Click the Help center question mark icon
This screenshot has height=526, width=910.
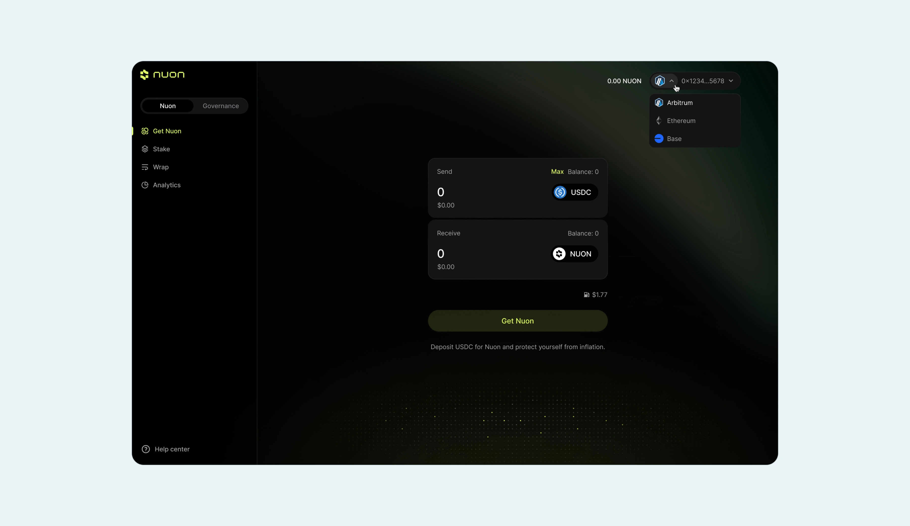[146, 449]
